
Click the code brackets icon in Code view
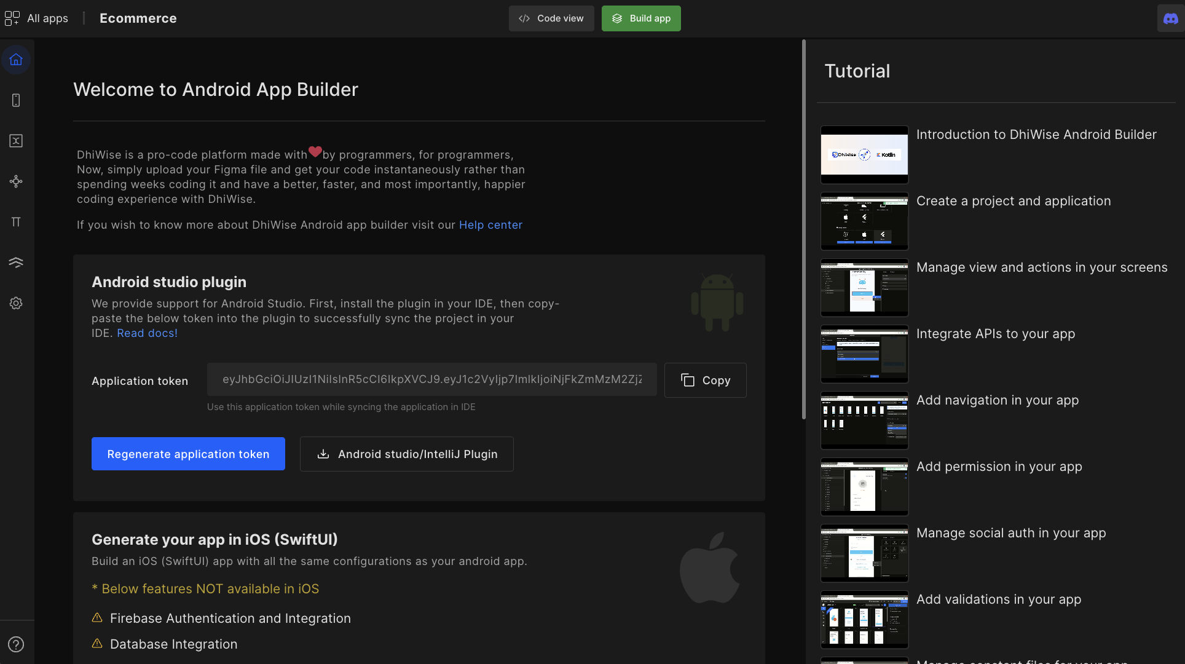click(524, 18)
